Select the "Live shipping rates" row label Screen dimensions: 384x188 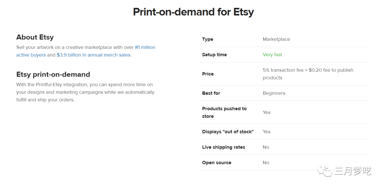click(x=224, y=147)
